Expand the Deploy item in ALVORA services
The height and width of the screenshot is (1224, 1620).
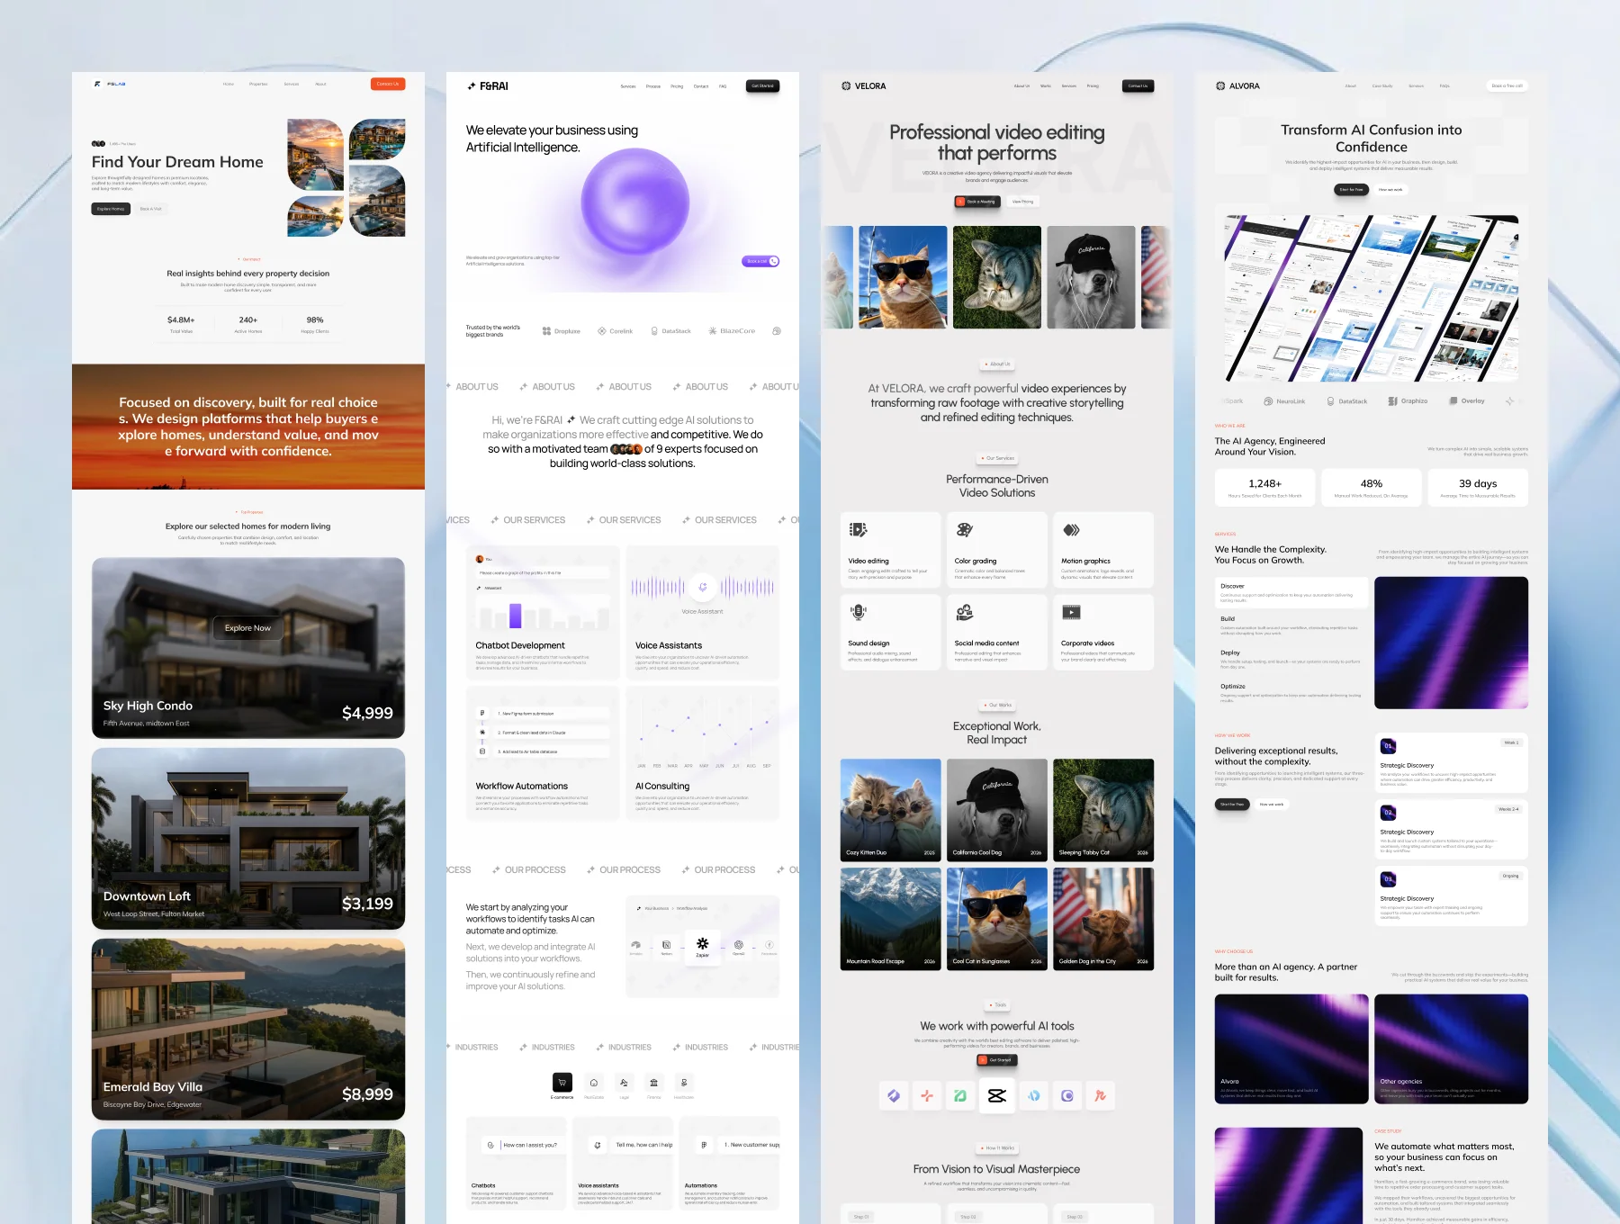tap(1291, 660)
